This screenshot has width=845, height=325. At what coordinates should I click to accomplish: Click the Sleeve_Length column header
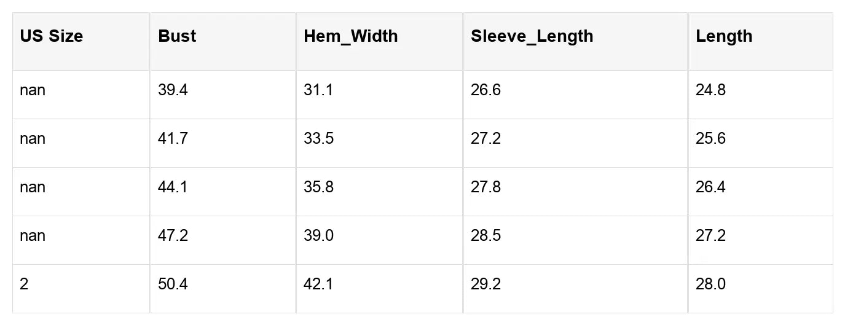[532, 36]
